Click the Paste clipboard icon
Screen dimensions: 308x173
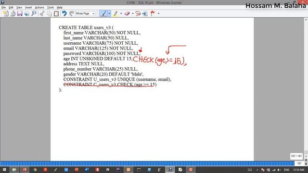(x=56, y=13)
